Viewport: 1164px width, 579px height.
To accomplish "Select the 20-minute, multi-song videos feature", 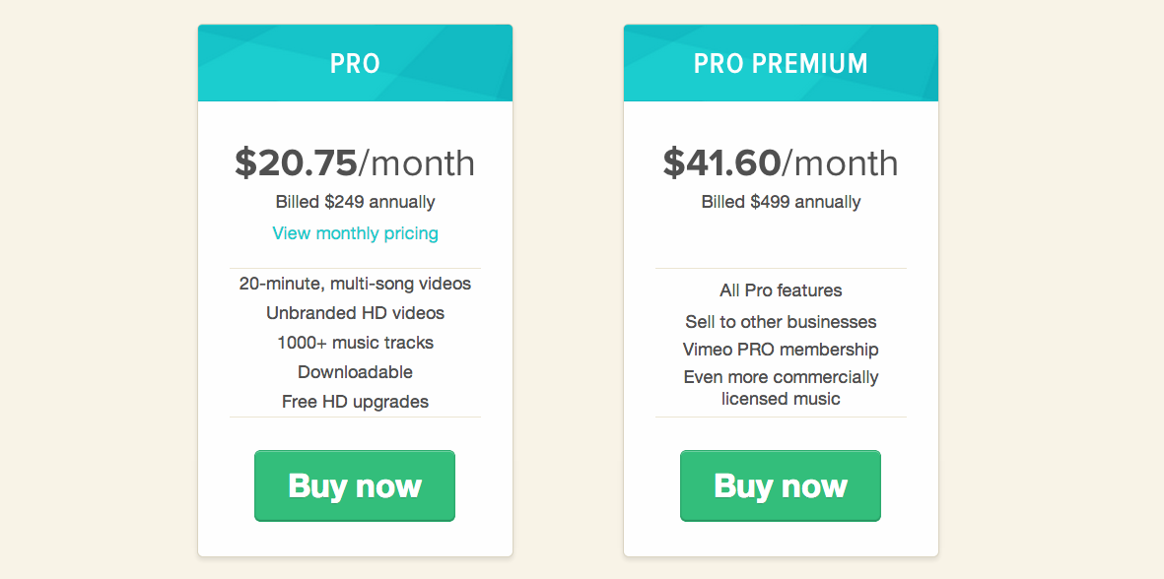I will coord(355,284).
